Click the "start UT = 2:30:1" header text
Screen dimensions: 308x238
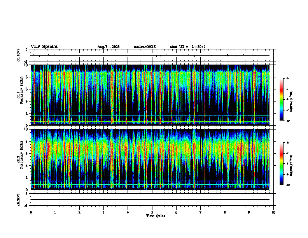pyautogui.click(x=188, y=47)
